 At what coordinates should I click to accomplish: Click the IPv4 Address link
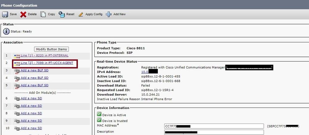(145, 72)
